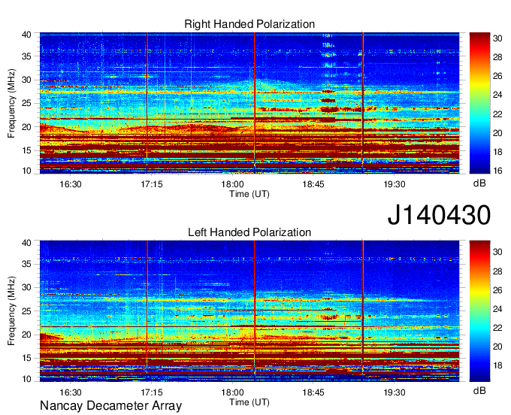Click "Time (UT)" axis label under Left Handed plot
The height and width of the screenshot is (415, 511).
point(249,402)
